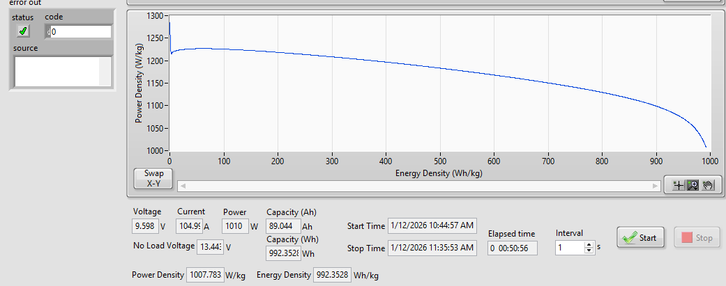Activate the zoom magnifier tool

(693, 185)
